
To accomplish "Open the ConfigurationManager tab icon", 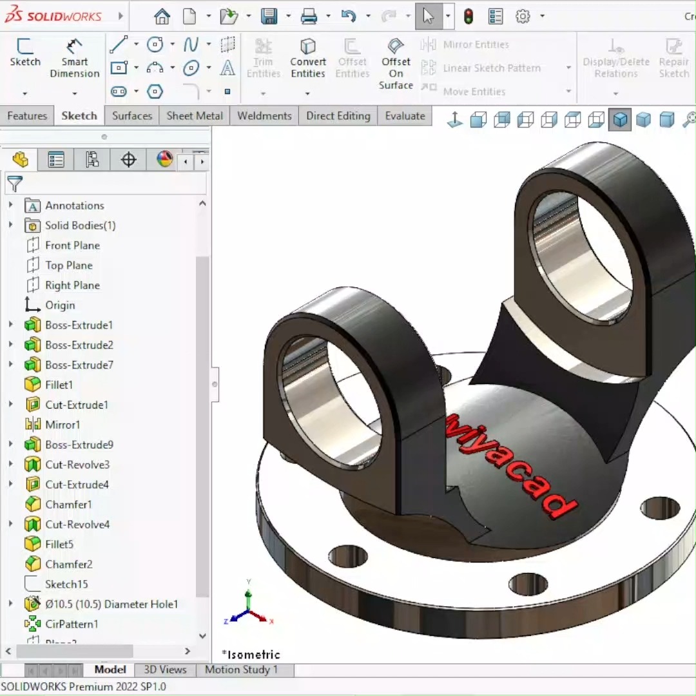I will [92, 160].
